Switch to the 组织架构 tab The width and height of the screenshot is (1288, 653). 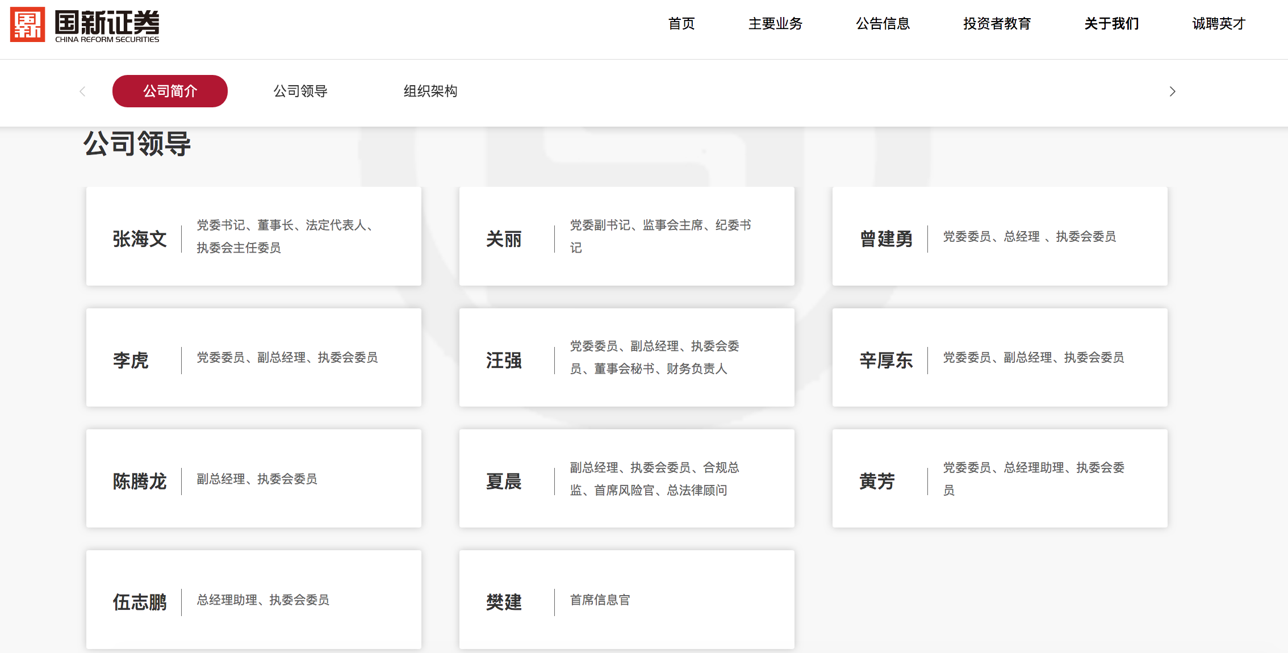coord(430,91)
